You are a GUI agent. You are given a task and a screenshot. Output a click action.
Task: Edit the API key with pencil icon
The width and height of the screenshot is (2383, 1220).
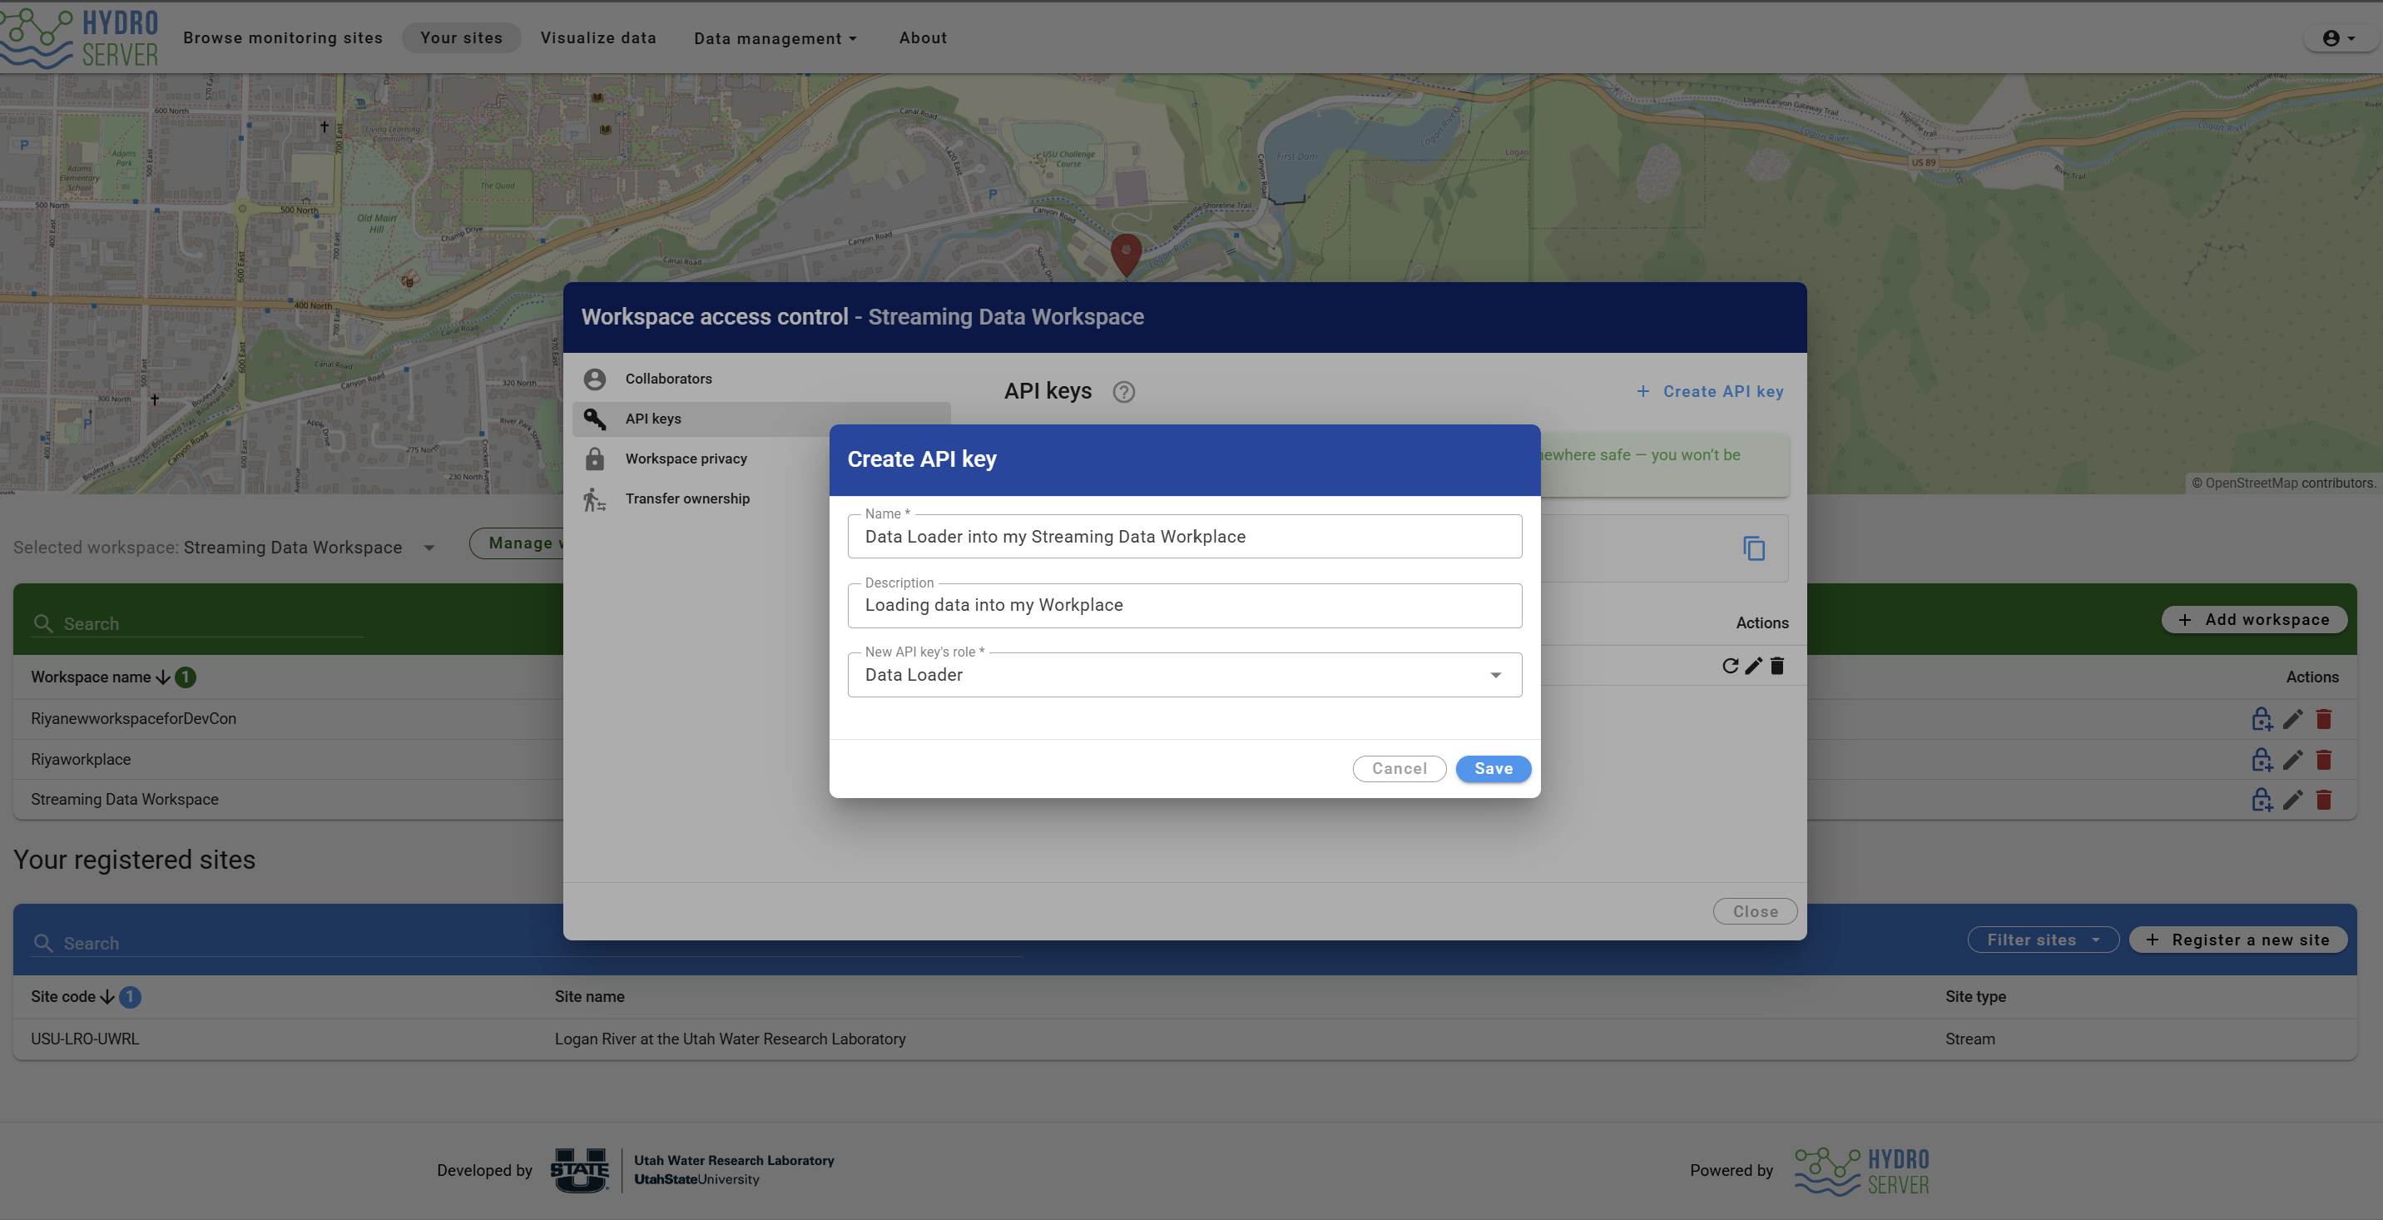(1753, 666)
